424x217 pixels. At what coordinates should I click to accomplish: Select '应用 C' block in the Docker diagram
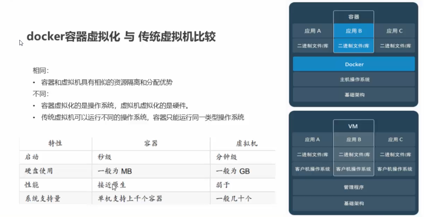pos(395,31)
